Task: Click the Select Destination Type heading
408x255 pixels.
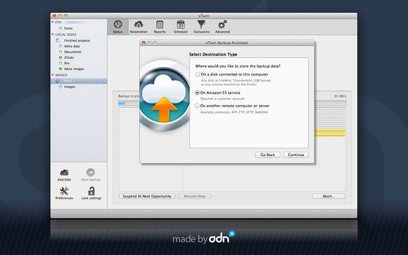Action: (x=213, y=55)
